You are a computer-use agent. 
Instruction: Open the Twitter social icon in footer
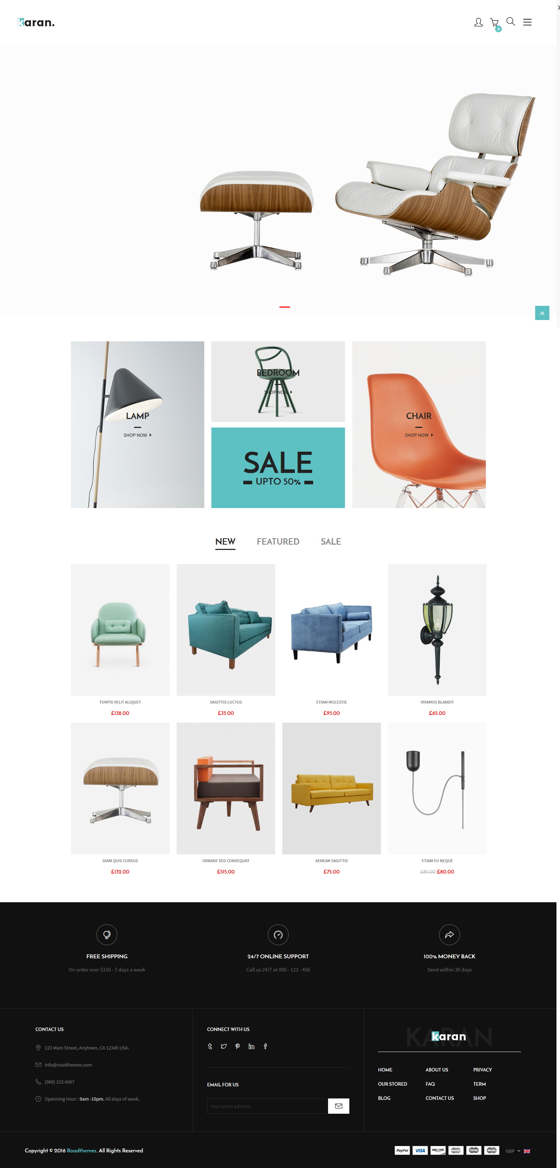tap(224, 1046)
